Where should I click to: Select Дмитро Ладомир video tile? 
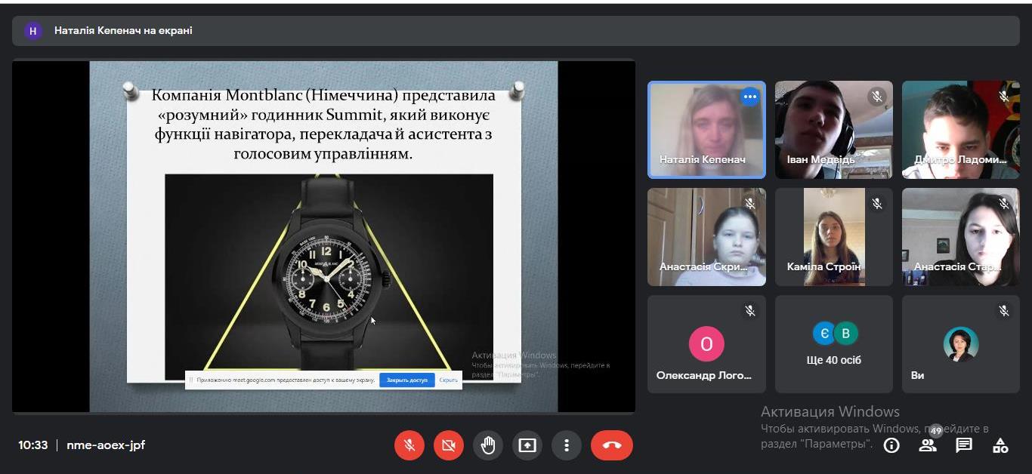pos(961,130)
